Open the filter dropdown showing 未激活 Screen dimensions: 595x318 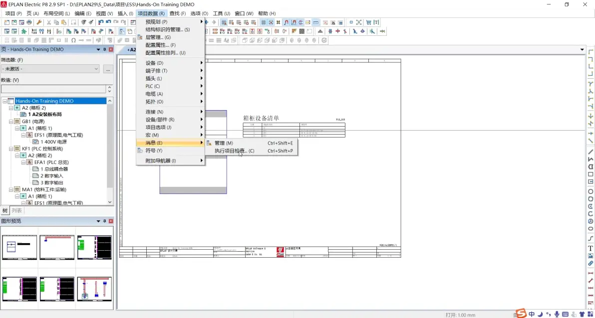tap(50, 69)
